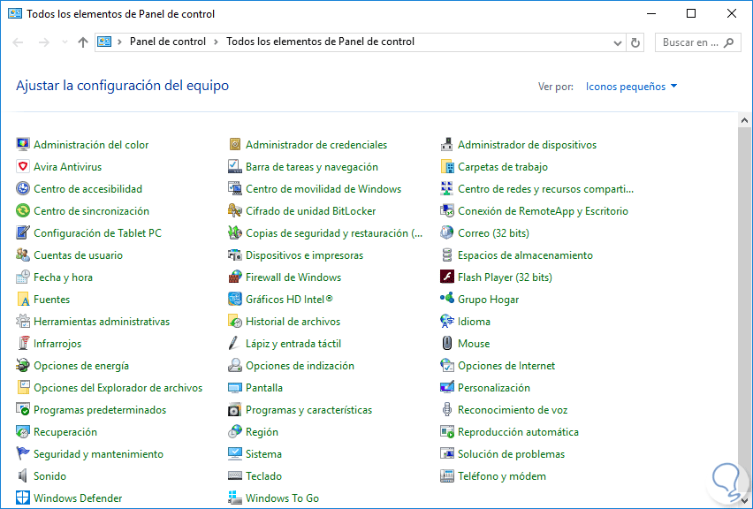
Task: Open Administrador de dispositivos icon
Action: click(446, 145)
